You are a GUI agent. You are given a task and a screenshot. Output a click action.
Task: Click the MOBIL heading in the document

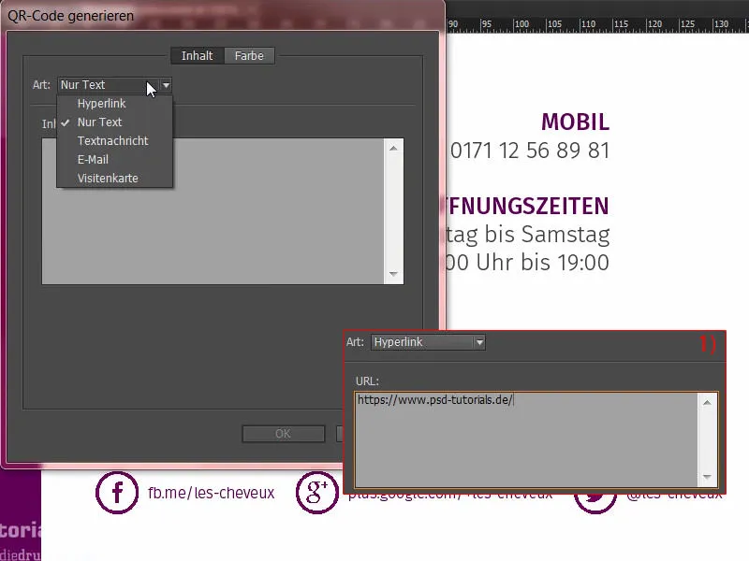point(575,122)
